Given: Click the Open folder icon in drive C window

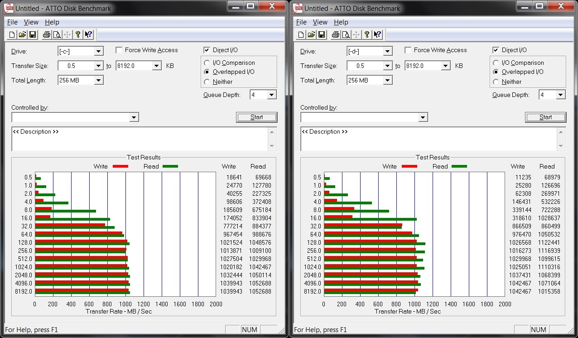Looking at the screenshot, I should click(x=22, y=34).
